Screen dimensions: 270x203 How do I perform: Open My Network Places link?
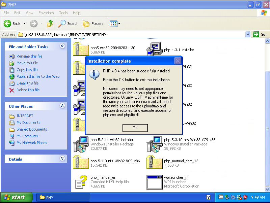tap(32, 143)
